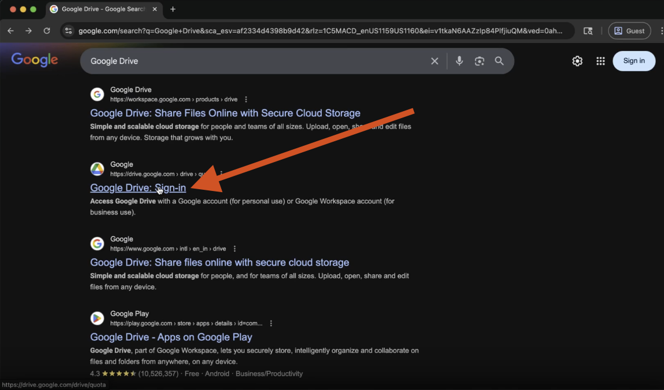Click the browser back arrow
The height and width of the screenshot is (390, 664).
point(10,31)
